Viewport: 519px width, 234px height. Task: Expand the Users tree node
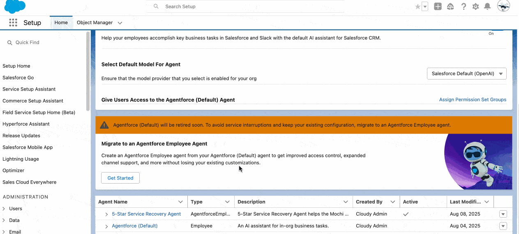coord(4,209)
